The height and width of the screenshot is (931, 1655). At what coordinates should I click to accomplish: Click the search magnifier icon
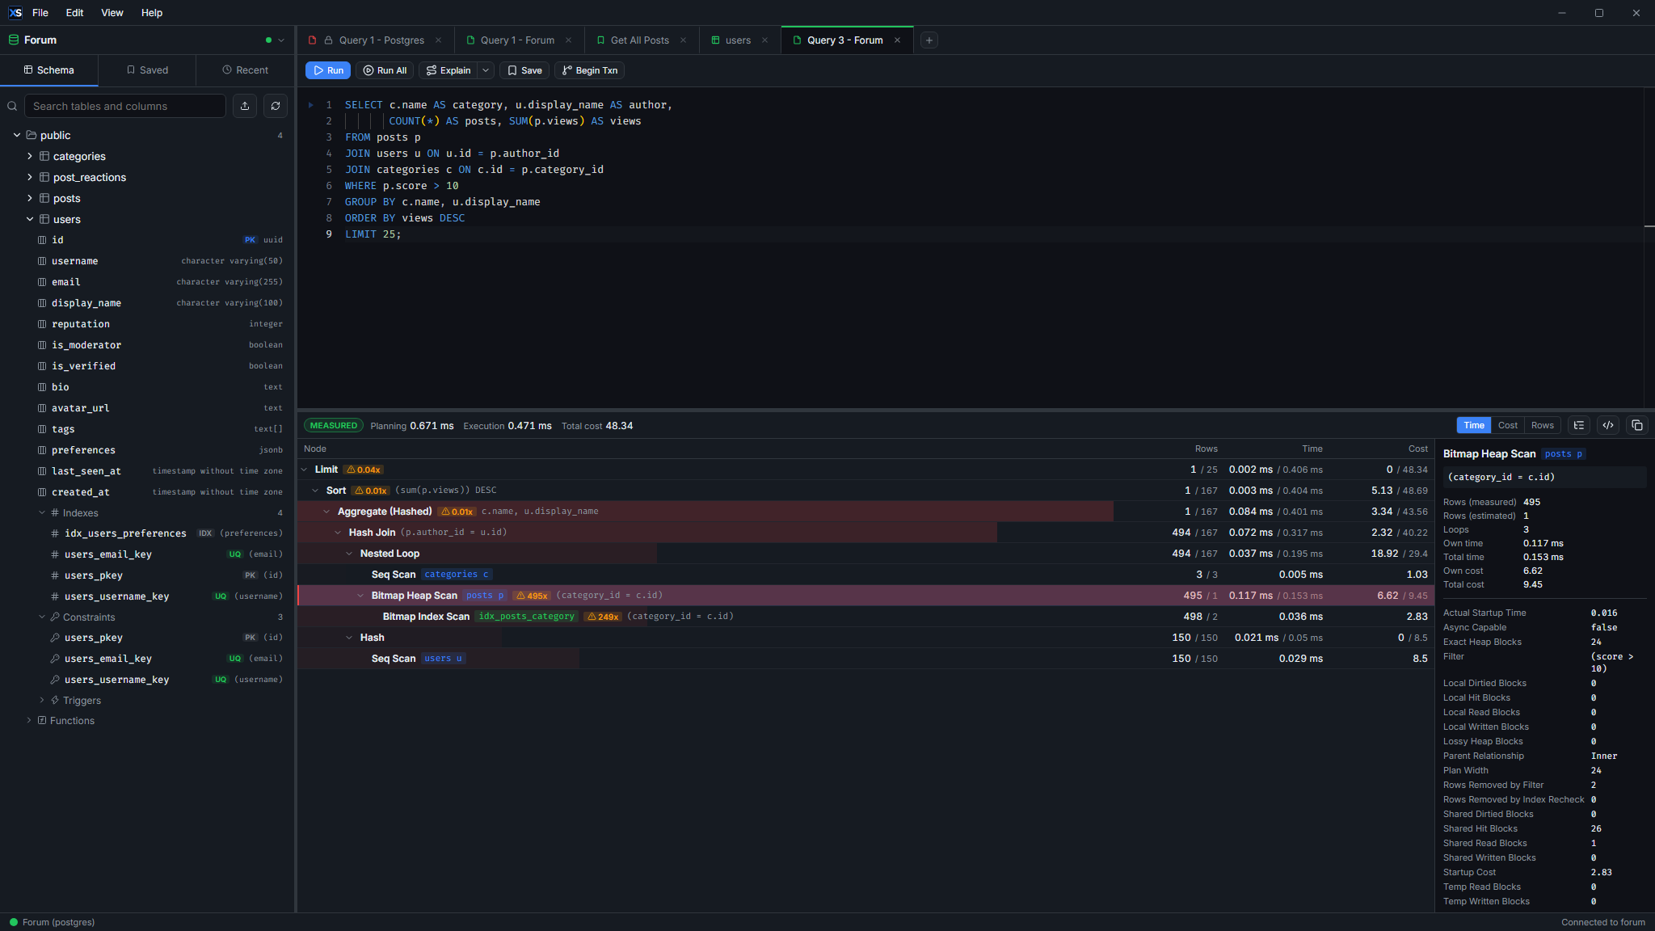click(x=12, y=106)
